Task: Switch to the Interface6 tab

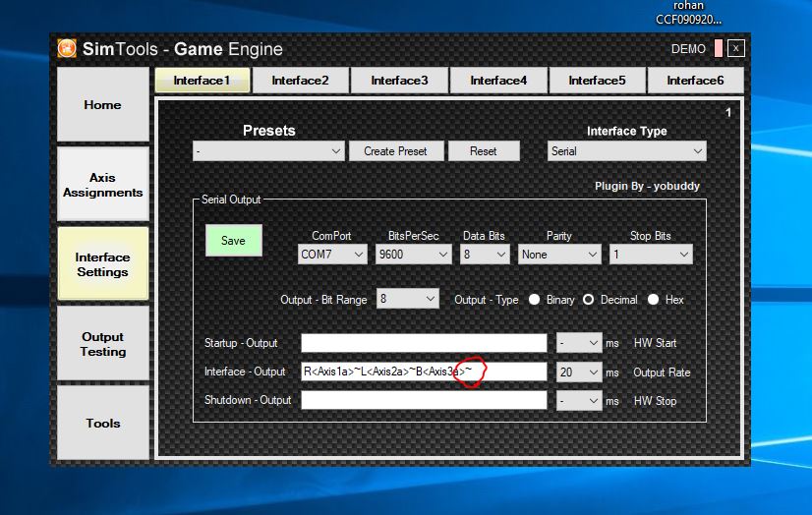Action: [695, 81]
